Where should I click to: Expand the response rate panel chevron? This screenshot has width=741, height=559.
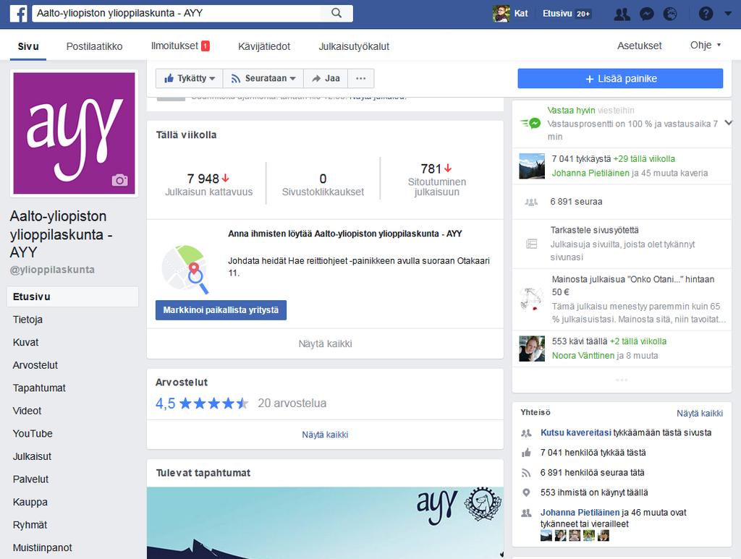pyautogui.click(x=728, y=123)
